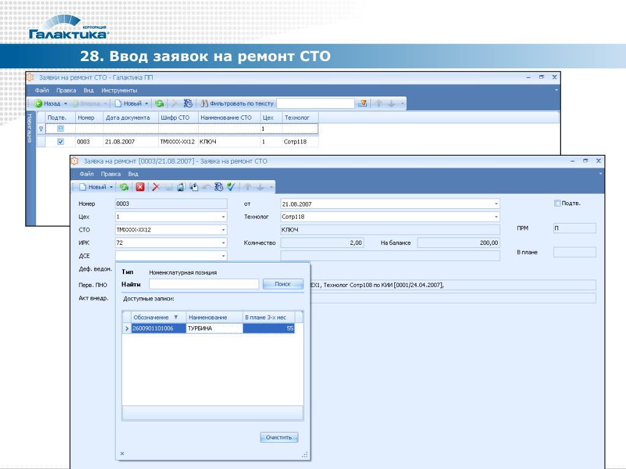
Task: Delete record with the red cross icon
Action: tap(156, 187)
